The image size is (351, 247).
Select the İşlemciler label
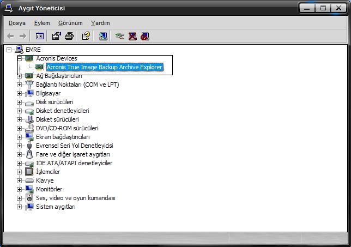[x=48, y=172]
